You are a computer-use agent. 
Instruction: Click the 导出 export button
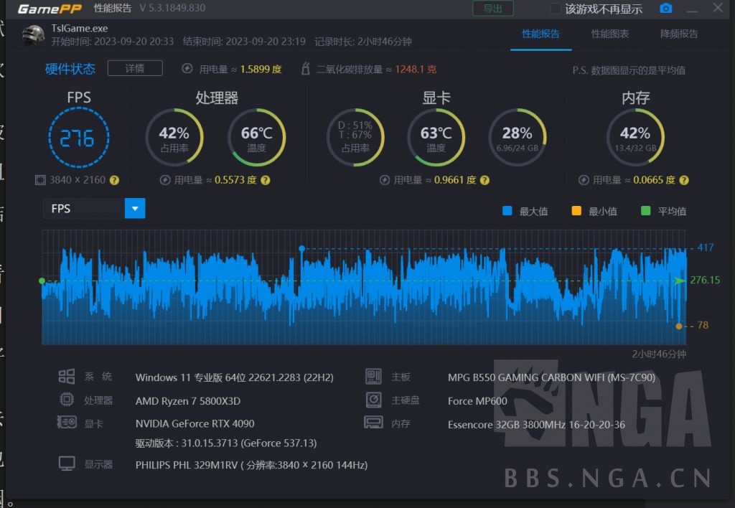[492, 9]
